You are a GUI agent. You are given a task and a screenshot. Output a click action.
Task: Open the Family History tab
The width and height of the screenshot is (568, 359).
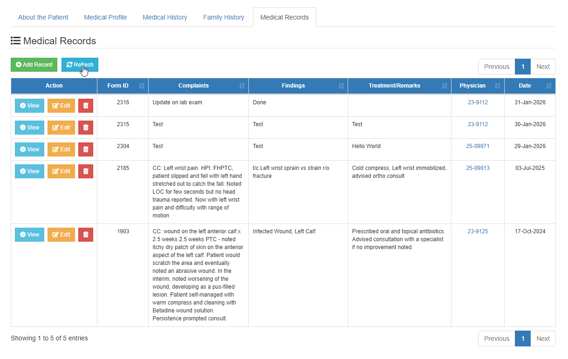pyautogui.click(x=224, y=17)
